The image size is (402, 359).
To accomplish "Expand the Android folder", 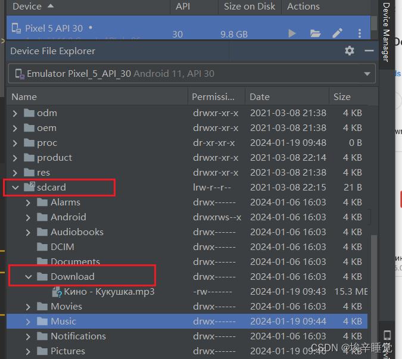I will (28, 217).
